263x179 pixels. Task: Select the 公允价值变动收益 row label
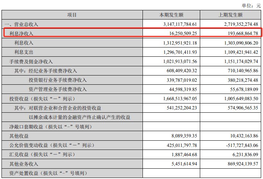52,145
